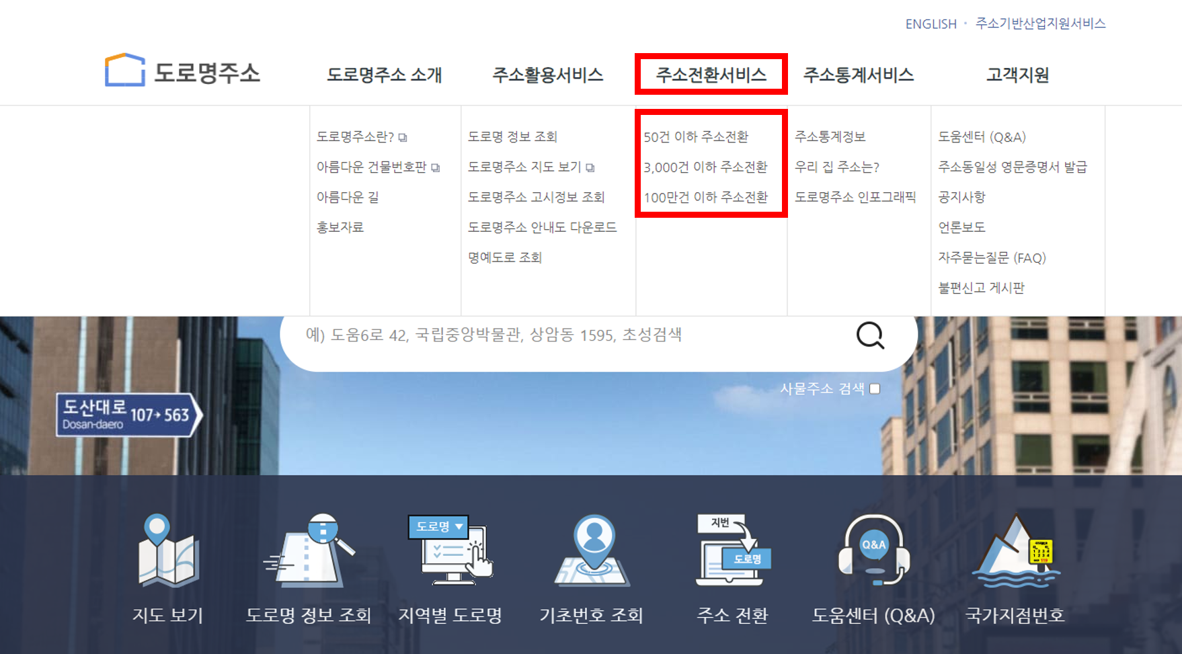
Task: Click the search magnifier icon
Action: (870, 335)
